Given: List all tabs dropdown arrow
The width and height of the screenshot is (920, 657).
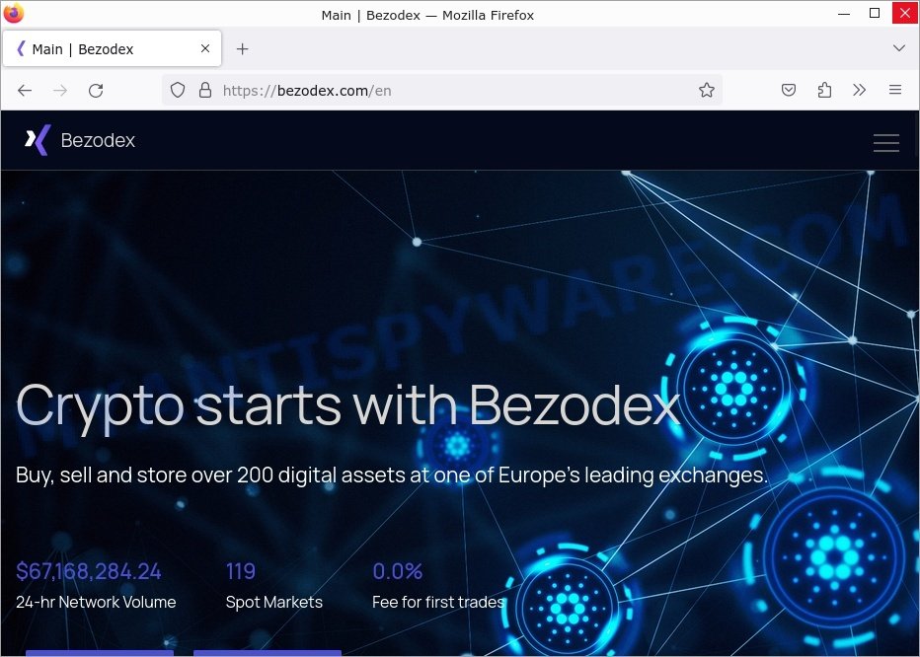Looking at the screenshot, I should pos(899,48).
